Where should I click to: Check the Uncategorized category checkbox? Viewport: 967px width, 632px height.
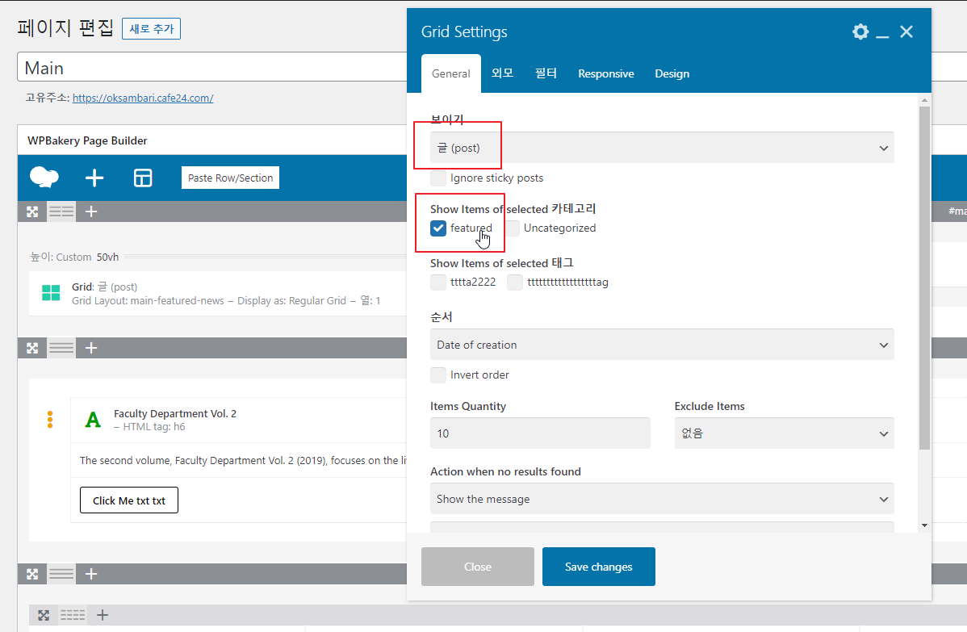(x=512, y=228)
